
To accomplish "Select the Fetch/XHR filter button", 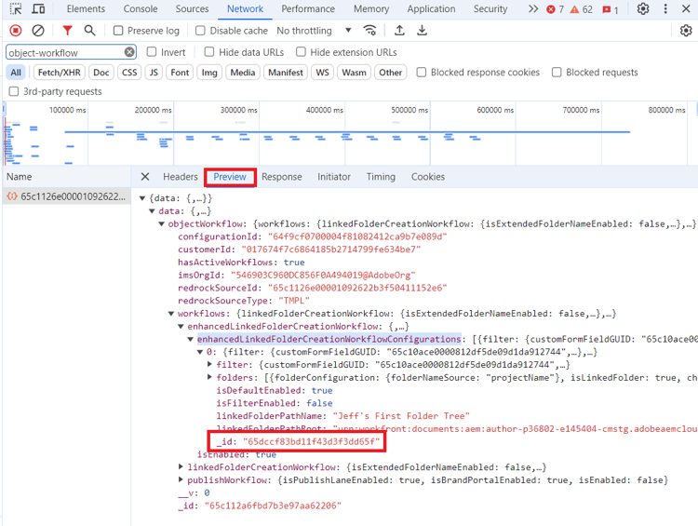I will coord(59,73).
